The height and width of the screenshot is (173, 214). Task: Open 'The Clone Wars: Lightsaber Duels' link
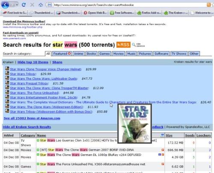44,79
